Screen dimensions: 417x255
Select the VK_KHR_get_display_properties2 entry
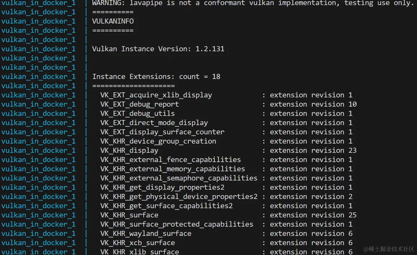point(162,187)
